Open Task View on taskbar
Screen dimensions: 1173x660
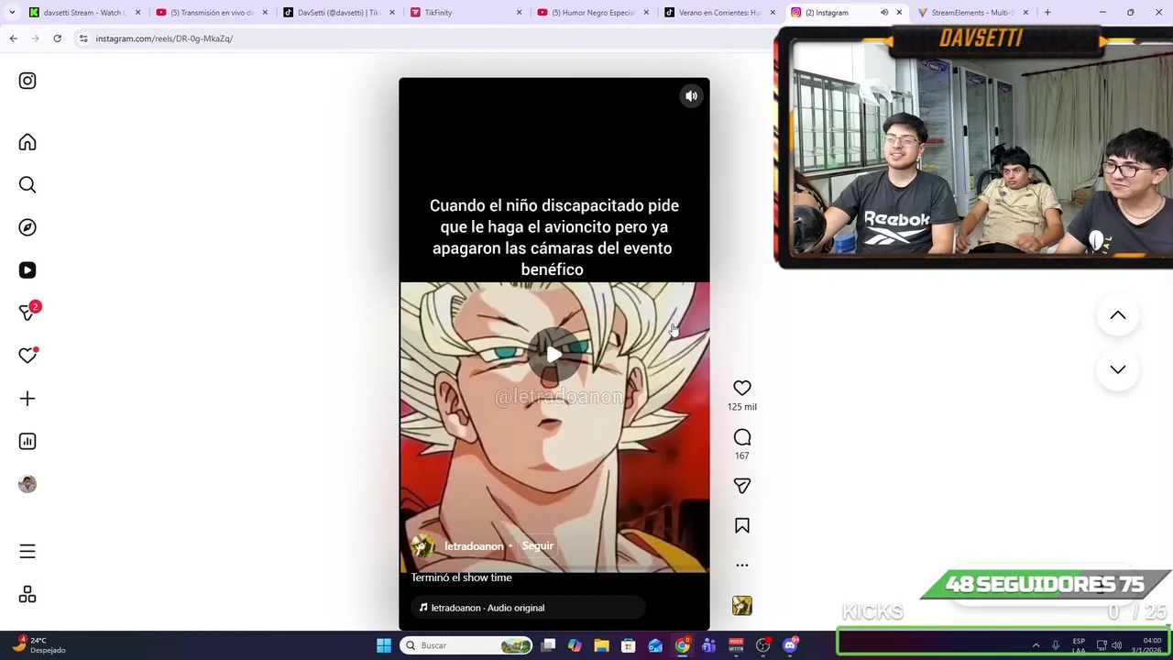548,645
